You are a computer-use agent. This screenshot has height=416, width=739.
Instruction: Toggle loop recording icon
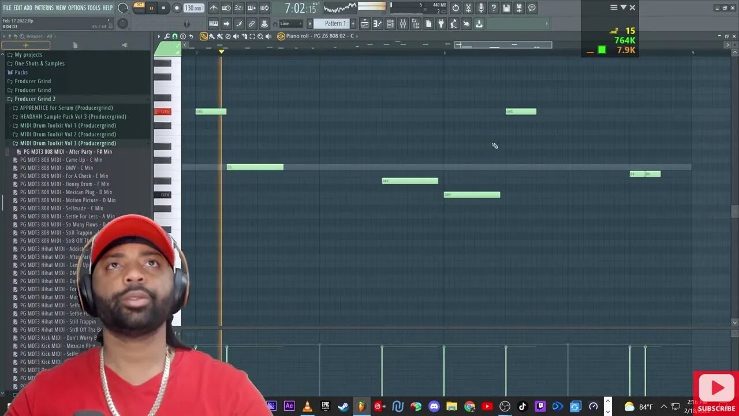pos(264,8)
